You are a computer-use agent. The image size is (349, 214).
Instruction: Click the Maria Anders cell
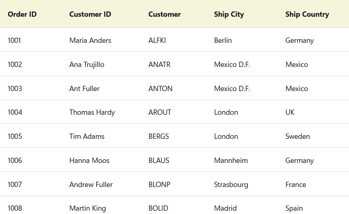(90, 40)
